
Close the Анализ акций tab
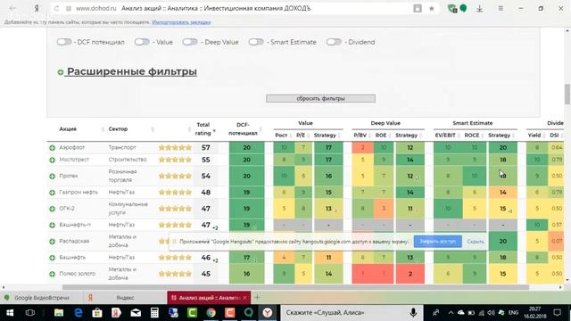(x=244, y=298)
